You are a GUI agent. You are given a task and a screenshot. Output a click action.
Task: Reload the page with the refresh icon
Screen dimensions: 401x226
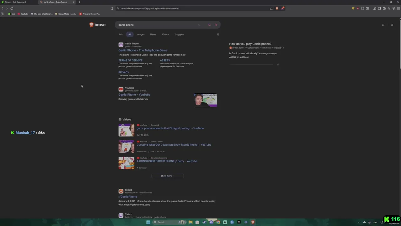point(12,8)
